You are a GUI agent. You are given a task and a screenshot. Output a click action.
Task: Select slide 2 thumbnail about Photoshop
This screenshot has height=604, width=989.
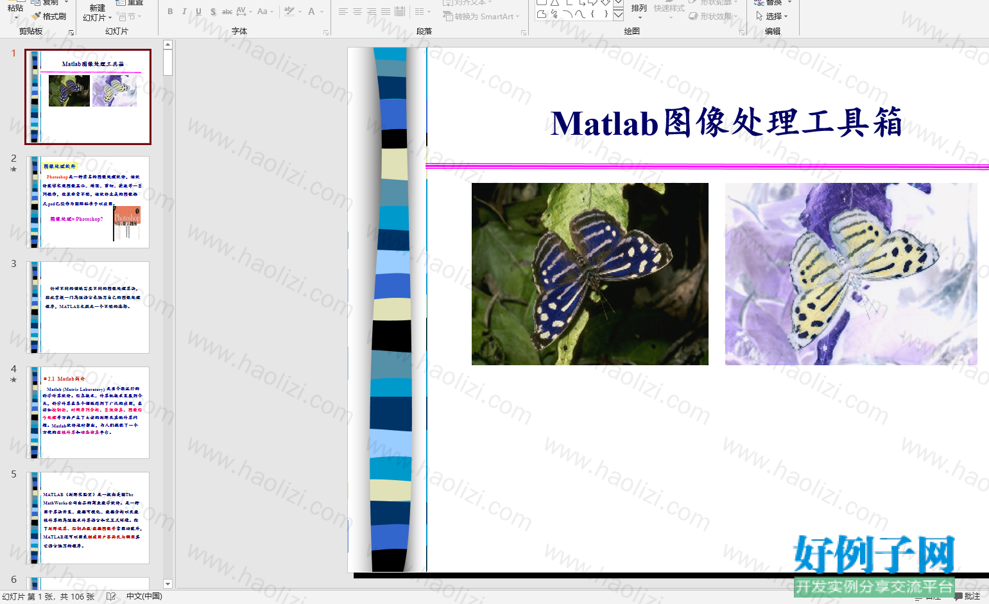(89, 202)
